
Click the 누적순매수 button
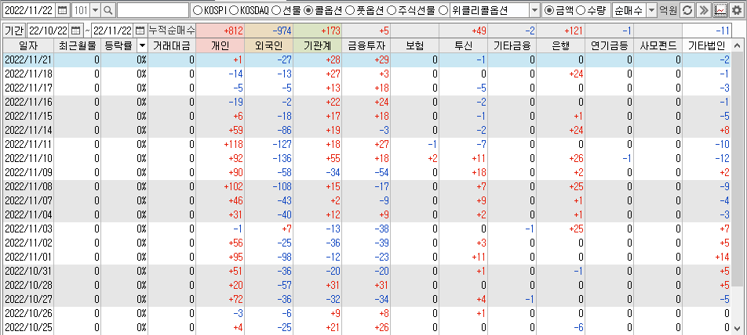pos(172,30)
